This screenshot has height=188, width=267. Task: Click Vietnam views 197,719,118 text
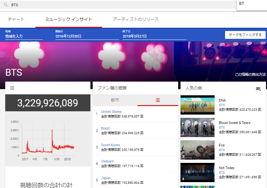pos(122,166)
